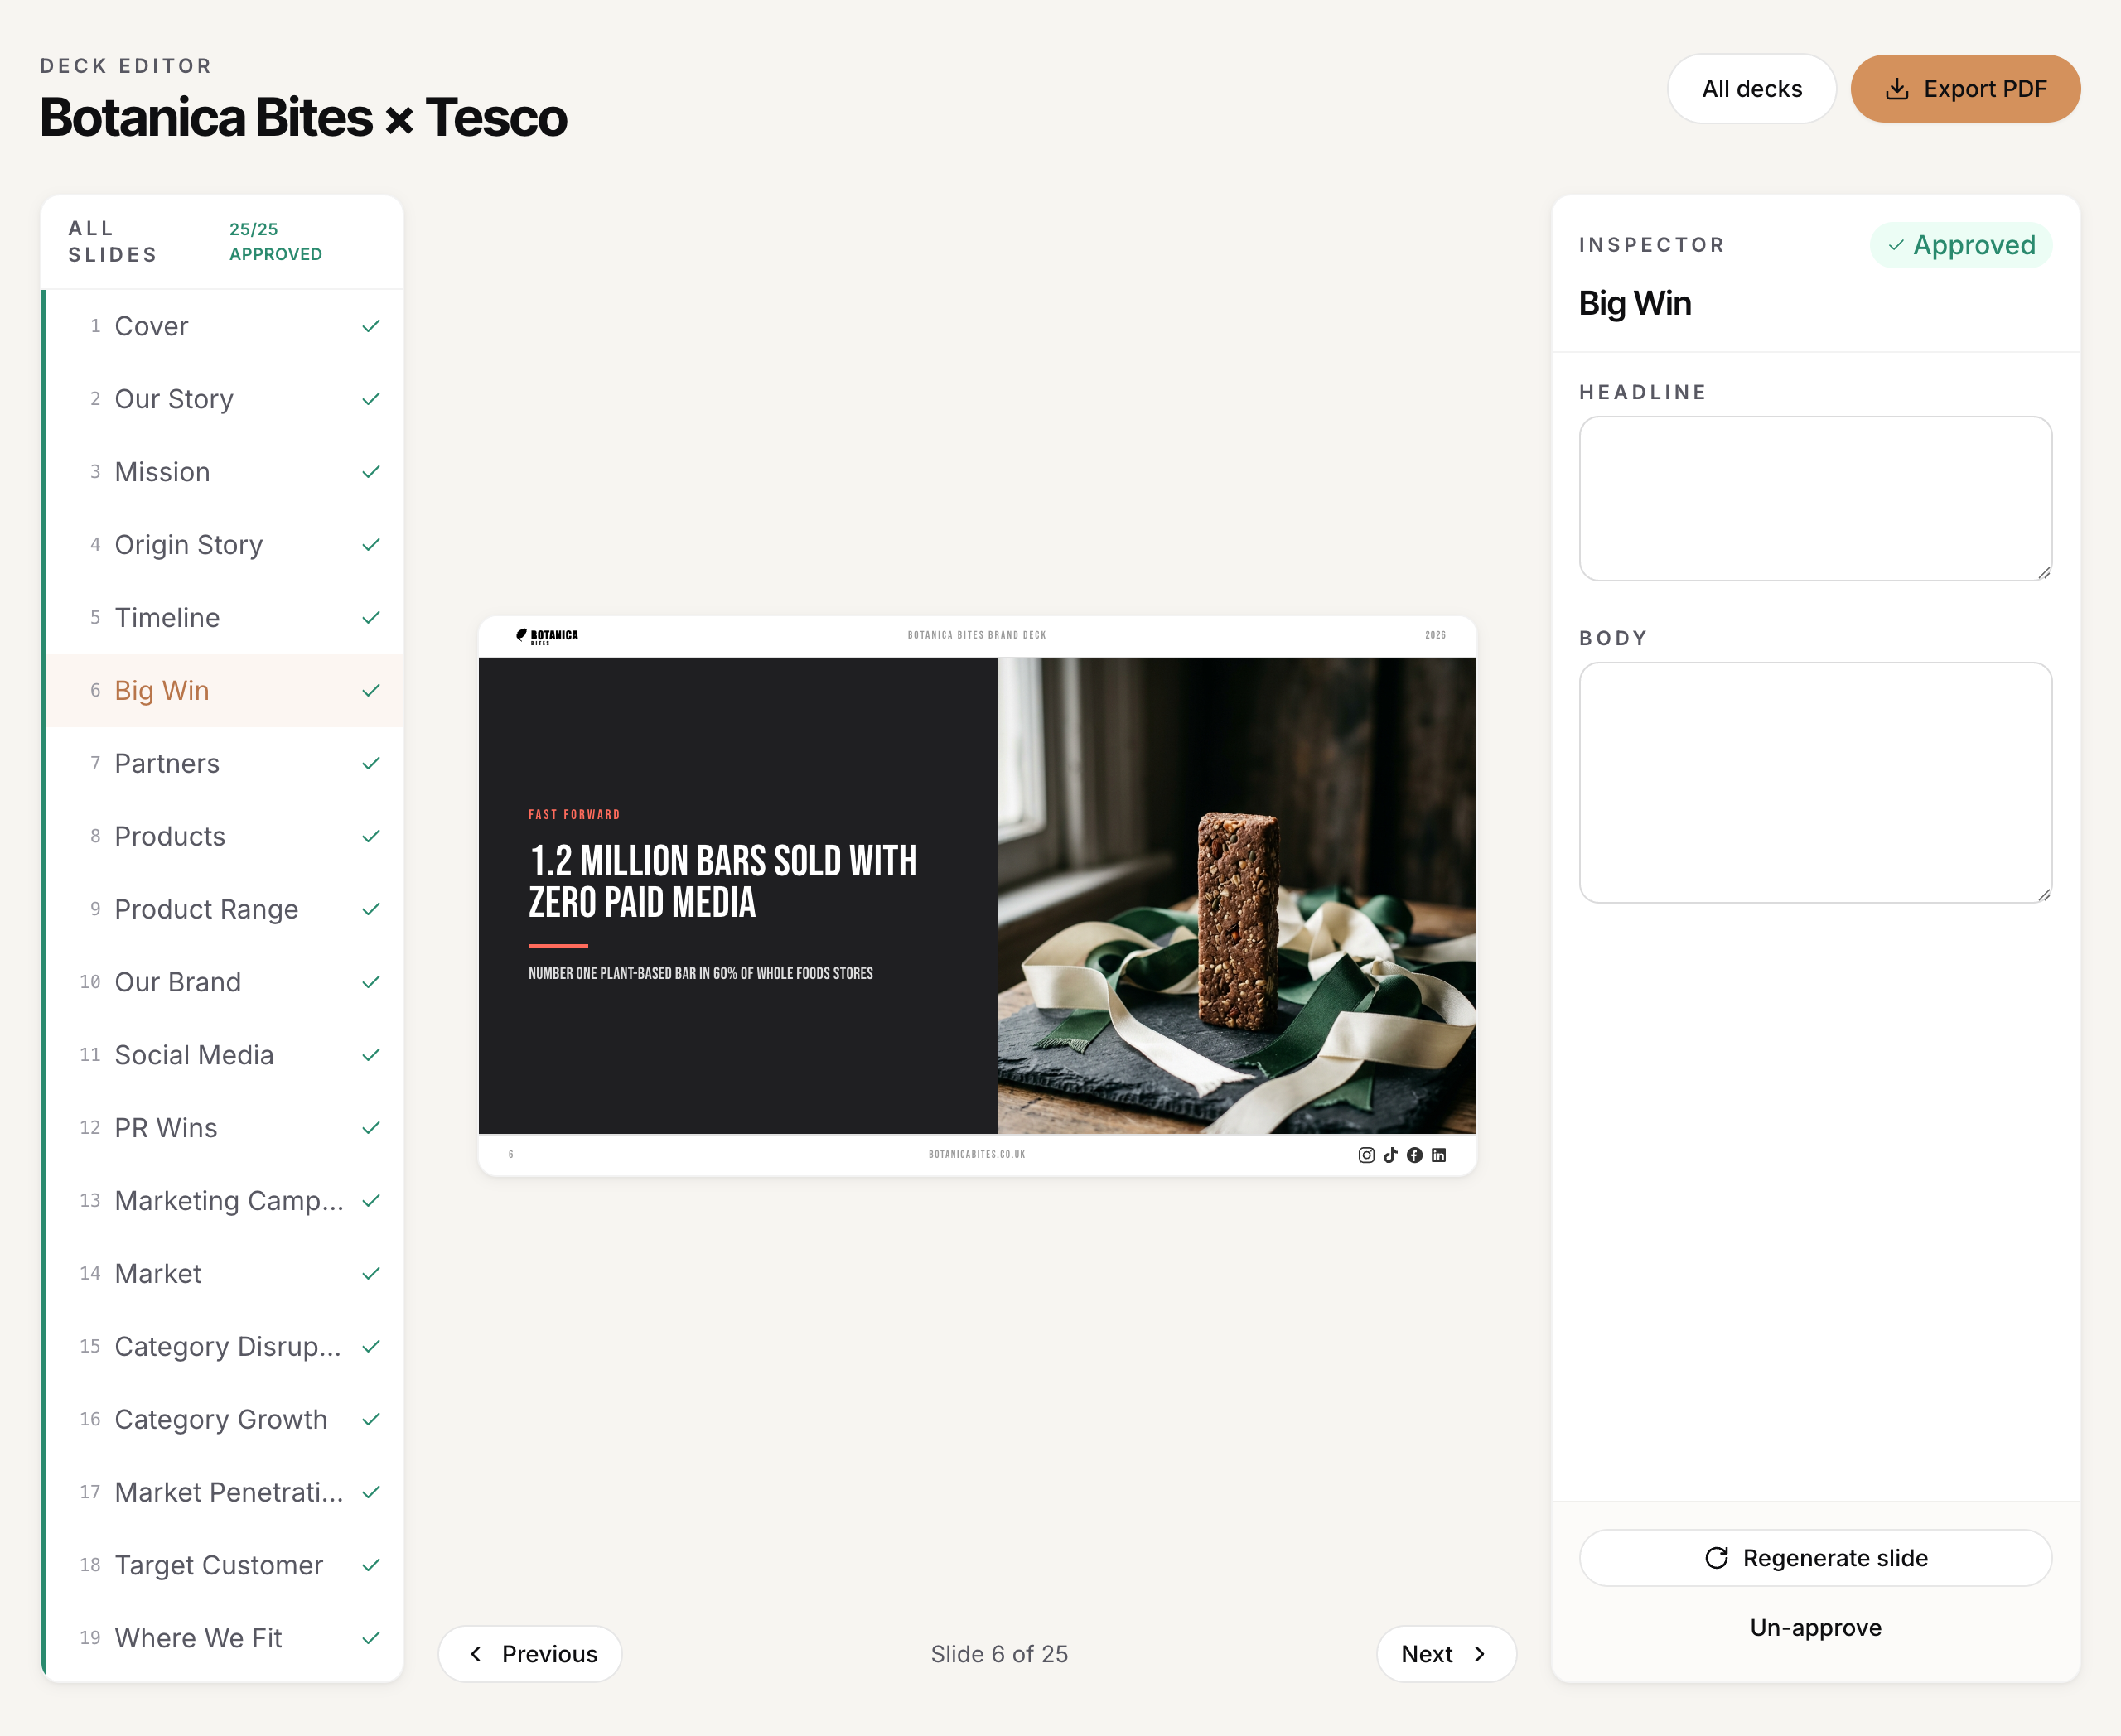The height and width of the screenshot is (1736, 2121).
Task: Click the Instagram icon in slide footer
Action: 1367,1155
